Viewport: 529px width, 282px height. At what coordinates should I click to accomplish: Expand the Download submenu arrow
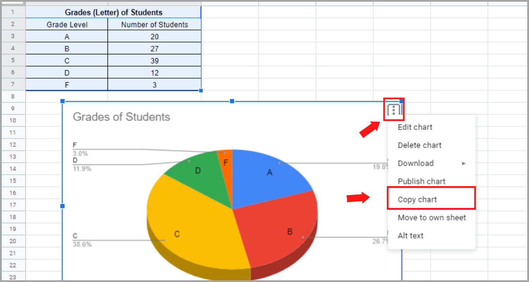[464, 163]
